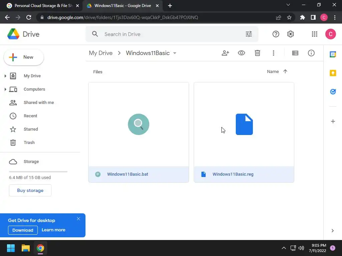Open Chrome profile avatar
Screen dimensions: 342x256
[324, 17]
